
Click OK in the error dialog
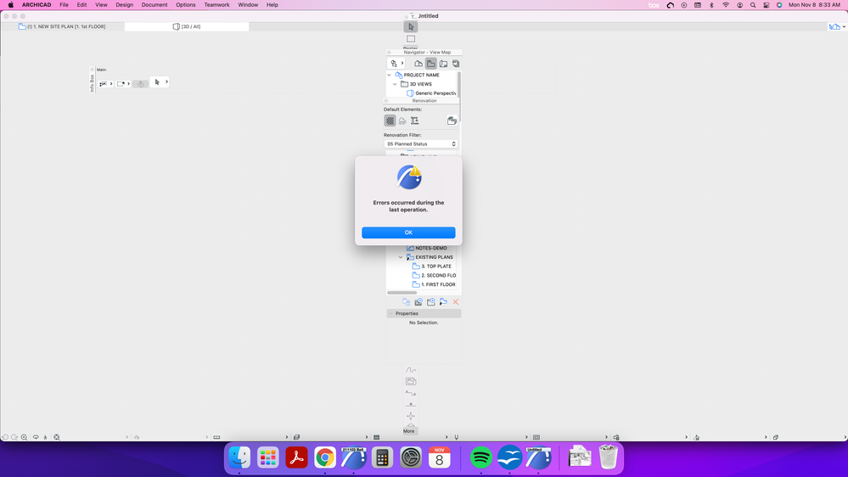(408, 233)
